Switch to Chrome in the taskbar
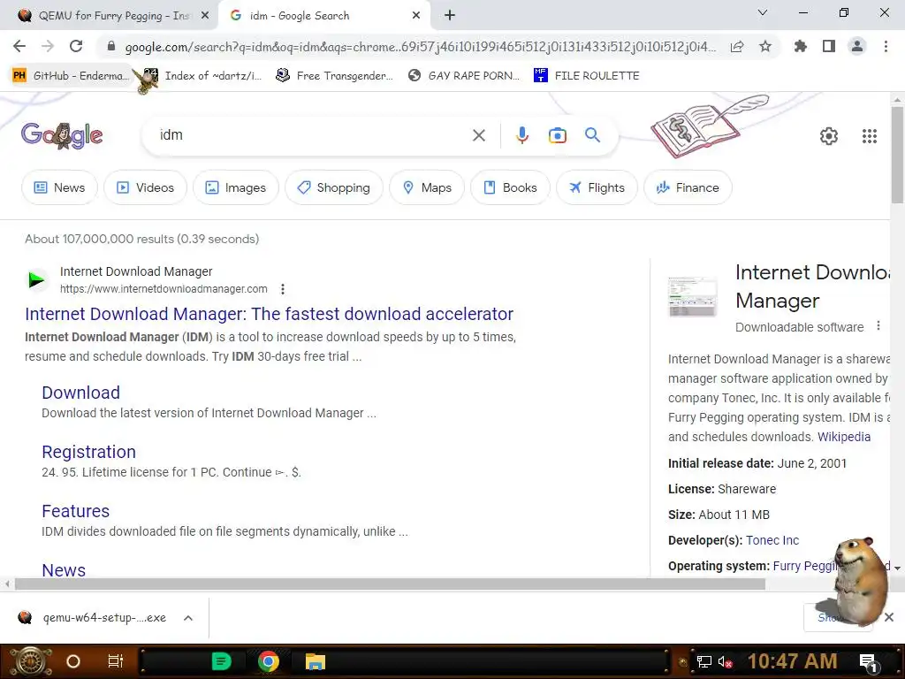 pos(269,661)
